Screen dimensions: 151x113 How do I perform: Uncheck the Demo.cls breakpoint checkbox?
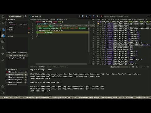(x=9, y=72)
